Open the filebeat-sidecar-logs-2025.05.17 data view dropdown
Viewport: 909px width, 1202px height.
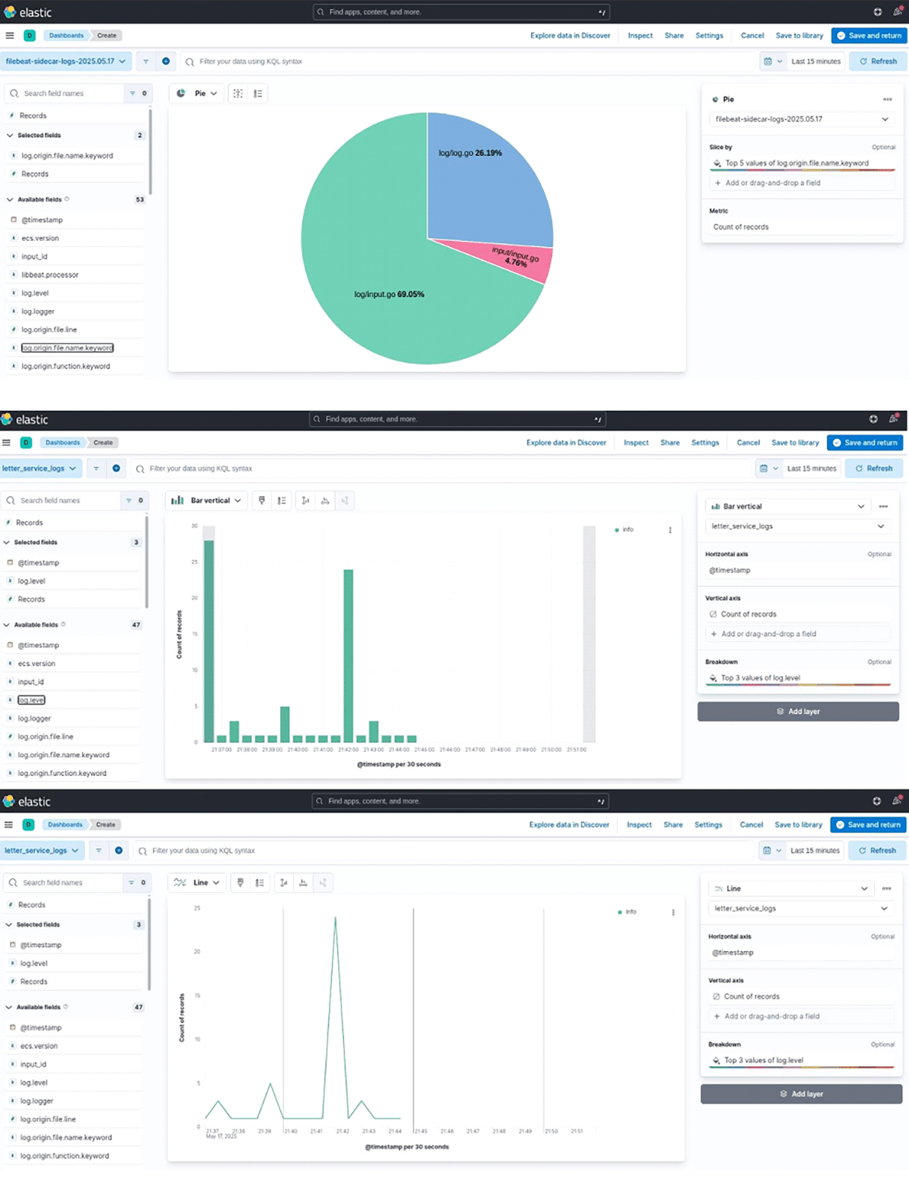point(66,61)
